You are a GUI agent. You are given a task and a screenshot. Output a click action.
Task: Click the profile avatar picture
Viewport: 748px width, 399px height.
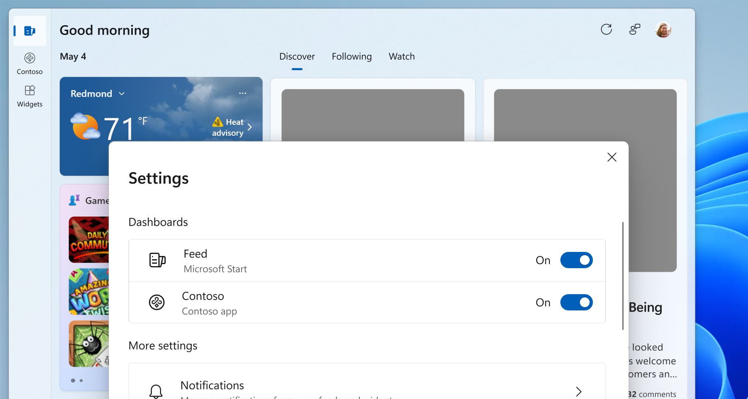[x=663, y=29]
